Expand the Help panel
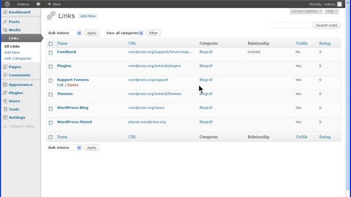Screen dimensions: 351x197 click(331, 11)
